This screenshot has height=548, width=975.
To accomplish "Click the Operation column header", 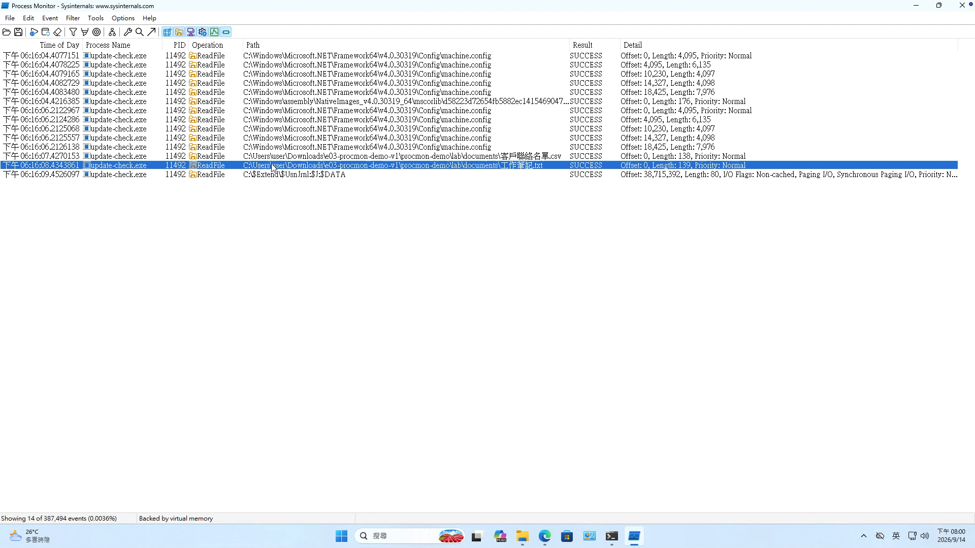I will [215, 45].
